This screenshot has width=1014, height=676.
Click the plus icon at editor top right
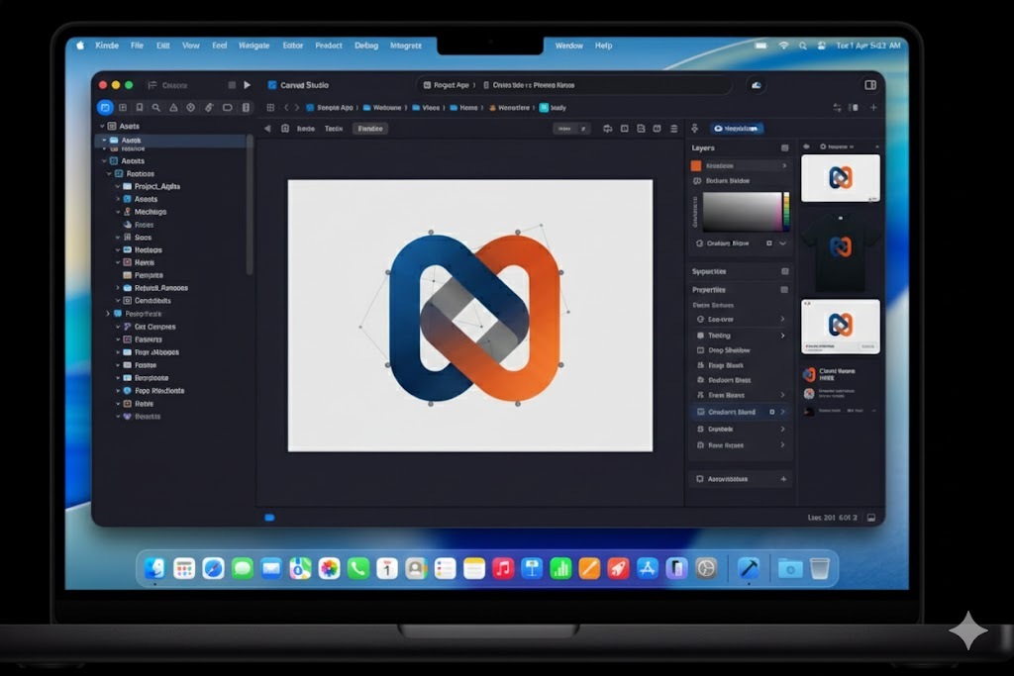(873, 107)
